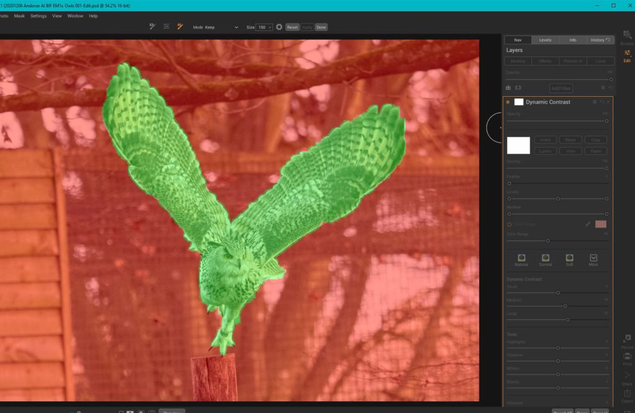
Task: Enable the Color Range option
Action: (510, 224)
